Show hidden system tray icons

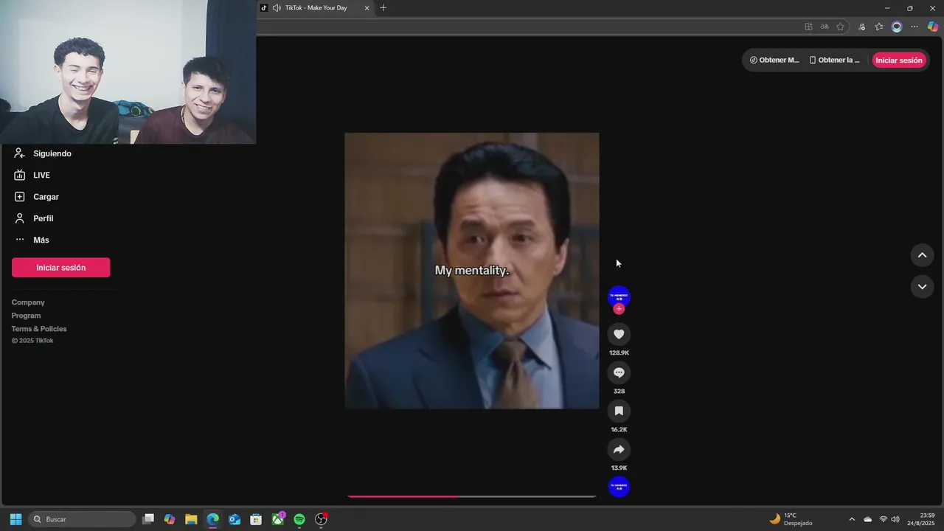852,519
